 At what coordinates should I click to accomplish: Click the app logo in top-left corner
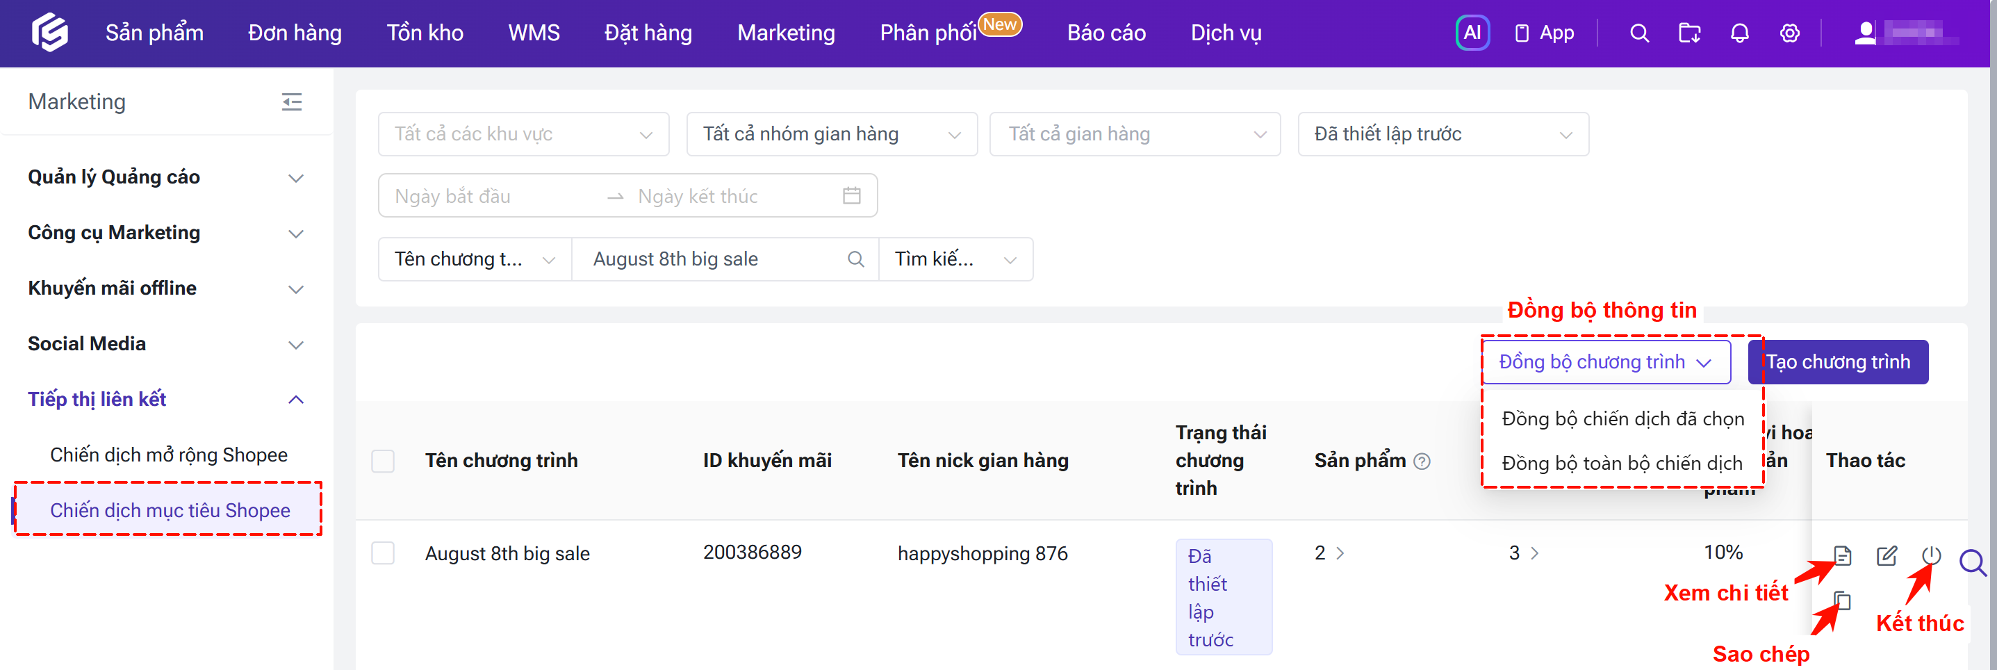pyautogui.click(x=49, y=33)
